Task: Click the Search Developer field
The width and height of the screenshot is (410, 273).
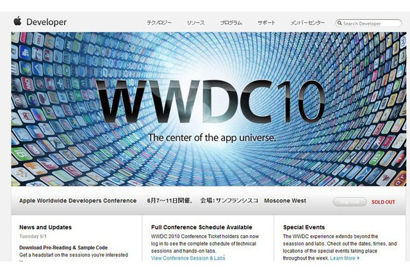Action: pos(368,23)
